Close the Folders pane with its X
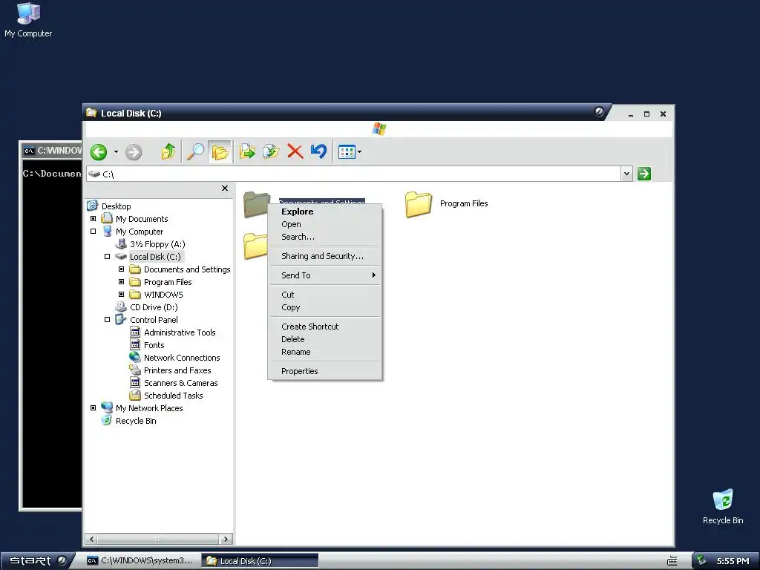760x570 pixels. coord(224,188)
